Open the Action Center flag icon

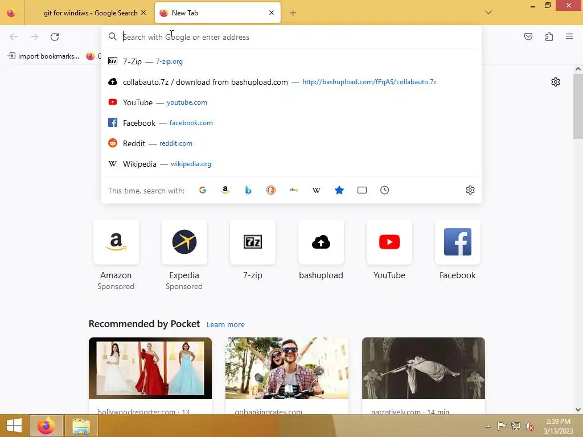point(502,426)
